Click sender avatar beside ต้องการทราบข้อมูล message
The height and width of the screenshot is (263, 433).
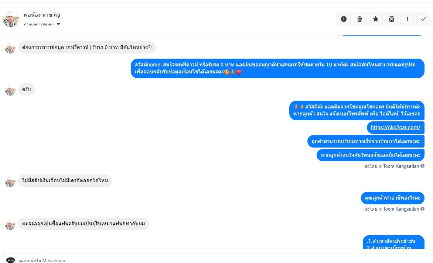pyautogui.click(x=10, y=48)
